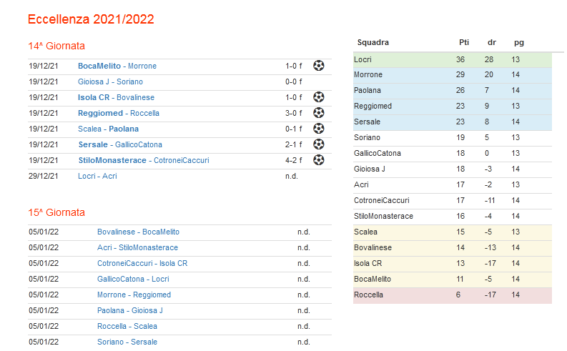Image resolution: width=567 pixels, height=351 pixels.
Task: Click the 4-2 f score result
Action: click(294, 161)
